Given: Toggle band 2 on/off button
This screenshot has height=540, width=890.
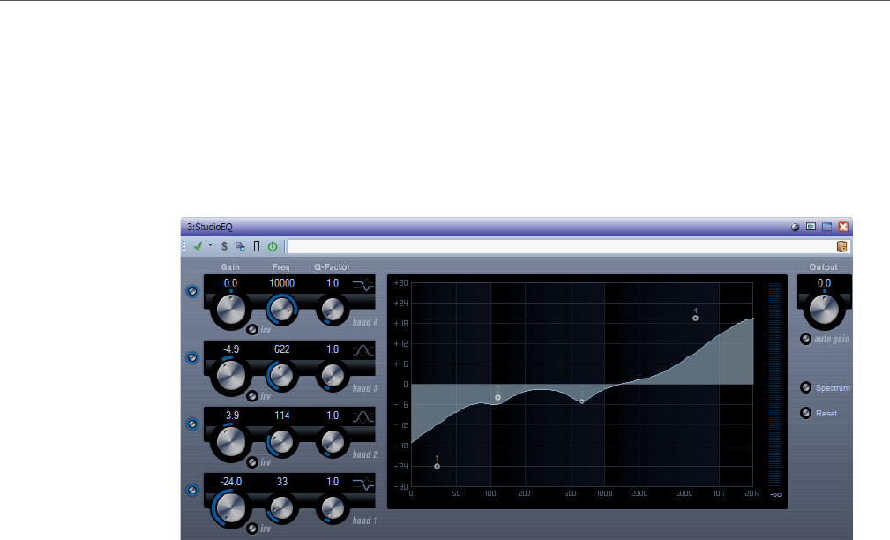Looking at the screenshot, I should click(x=192, y=424).
